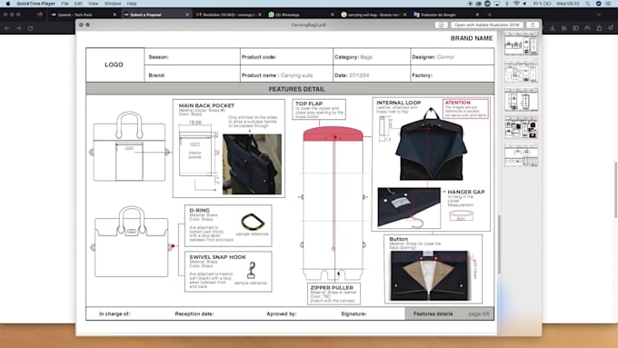Click the D-ring sample reference image
This screenshot has width=618, height=348.
pos(253,222)
